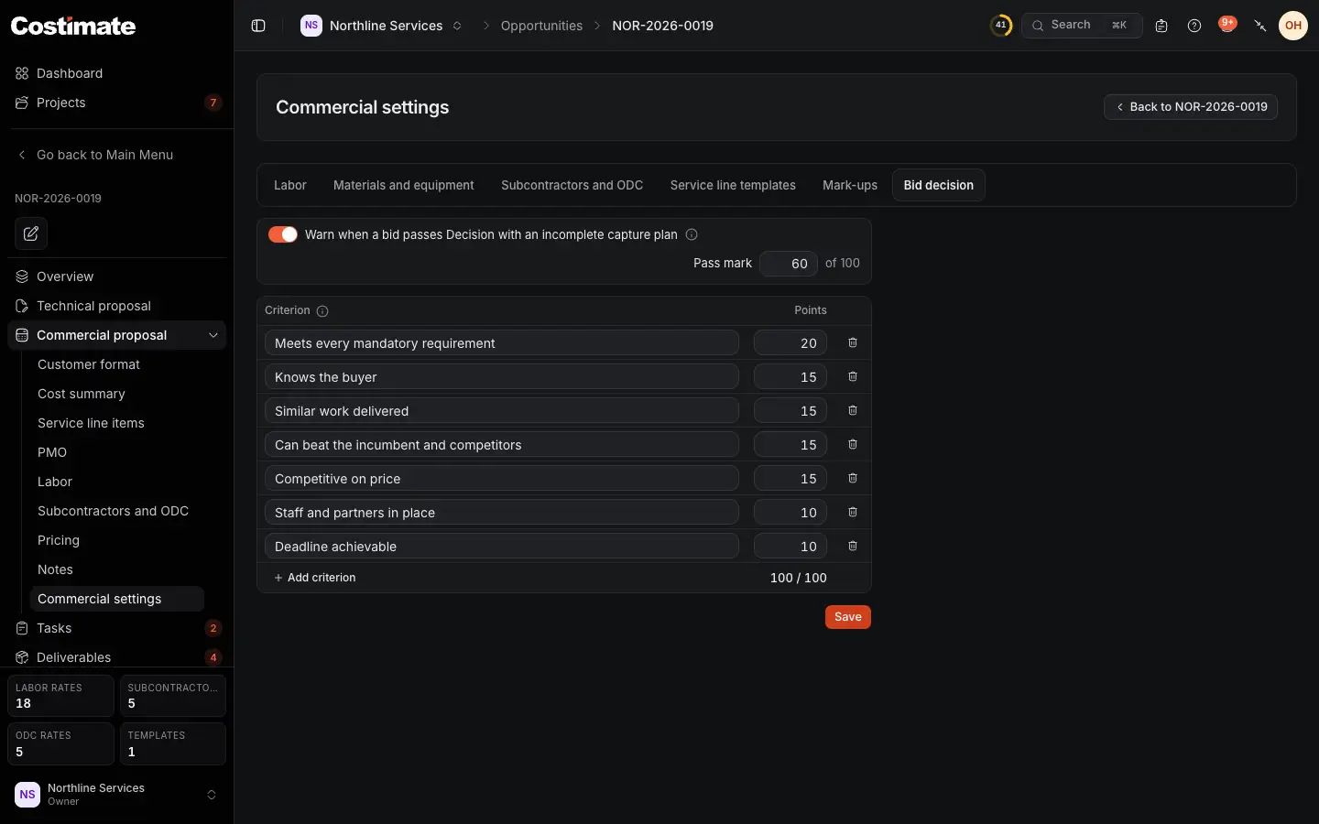
Task: Open the OH user avatar
Action: click(x=1293, y=26)
